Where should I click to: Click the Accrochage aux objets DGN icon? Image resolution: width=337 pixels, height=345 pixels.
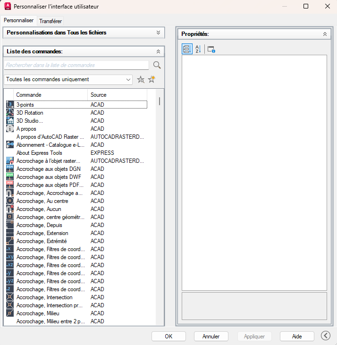coord(10,169)
